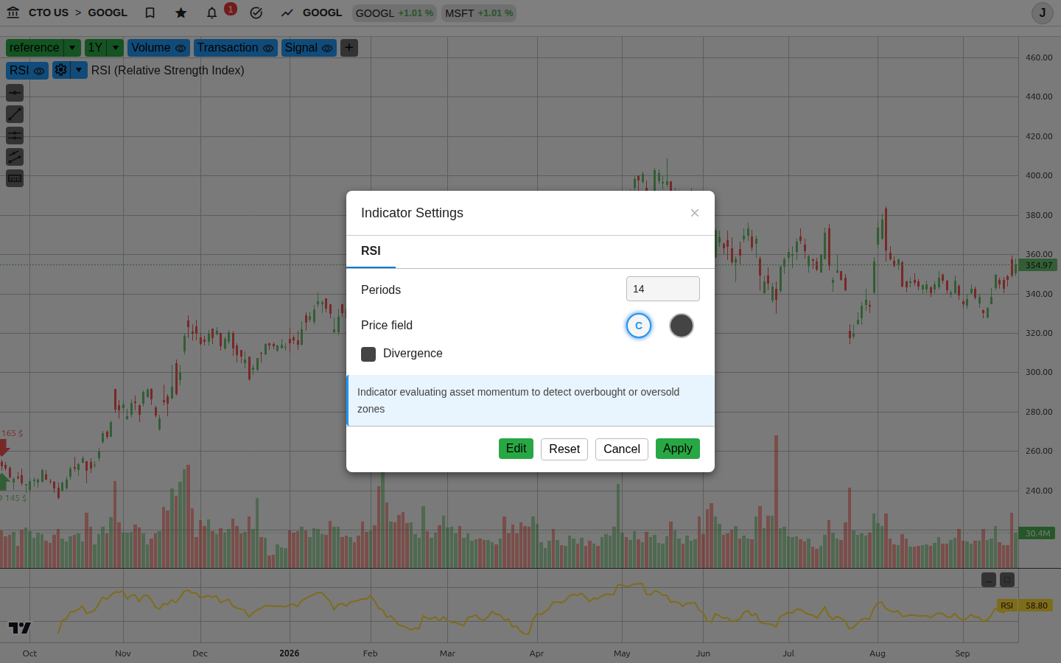This screenshot has height=663, width=1061.
Task: Click the trend line chart icon
Action: pos(287,13)
